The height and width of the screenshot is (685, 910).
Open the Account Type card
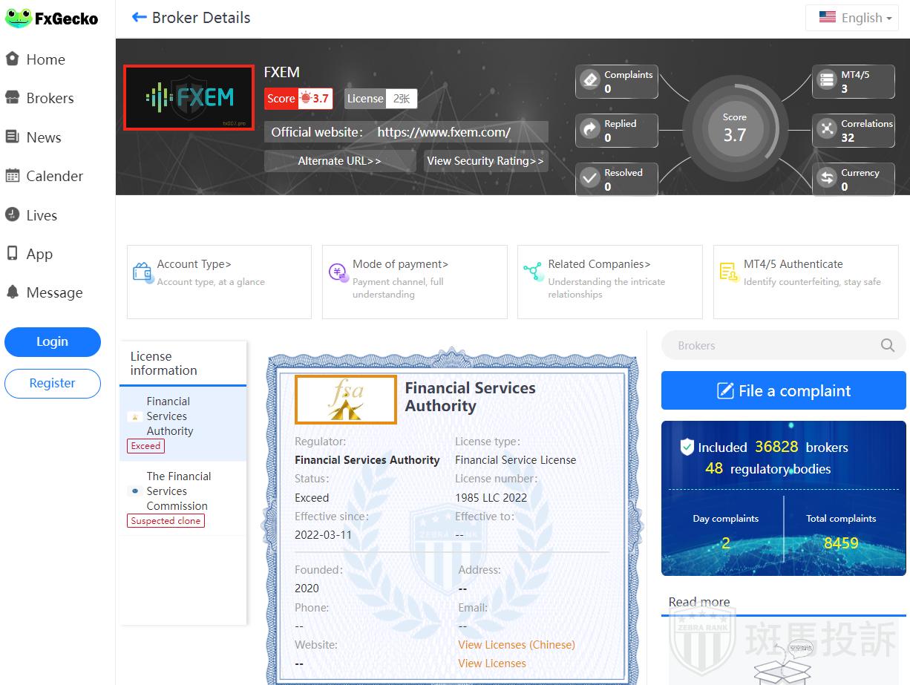coord(219,281)
